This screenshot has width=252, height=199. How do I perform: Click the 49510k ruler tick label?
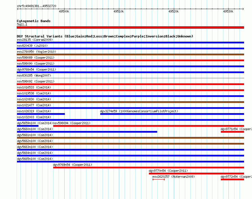click(x=119, y=11)
